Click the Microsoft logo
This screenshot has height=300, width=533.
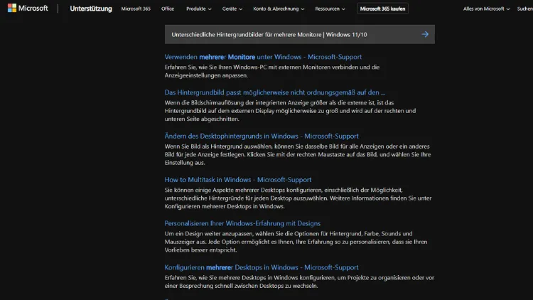(x=28, y=8)
